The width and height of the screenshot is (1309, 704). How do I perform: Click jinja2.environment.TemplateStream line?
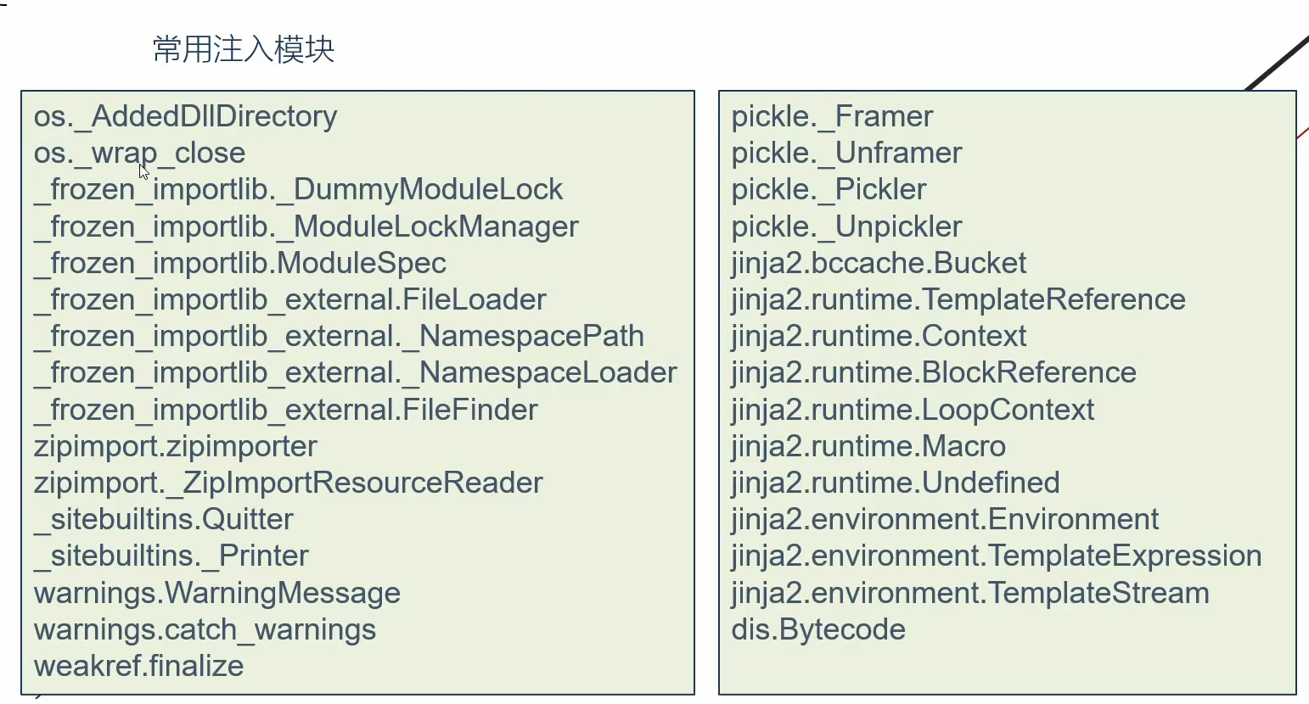(970, 593)
